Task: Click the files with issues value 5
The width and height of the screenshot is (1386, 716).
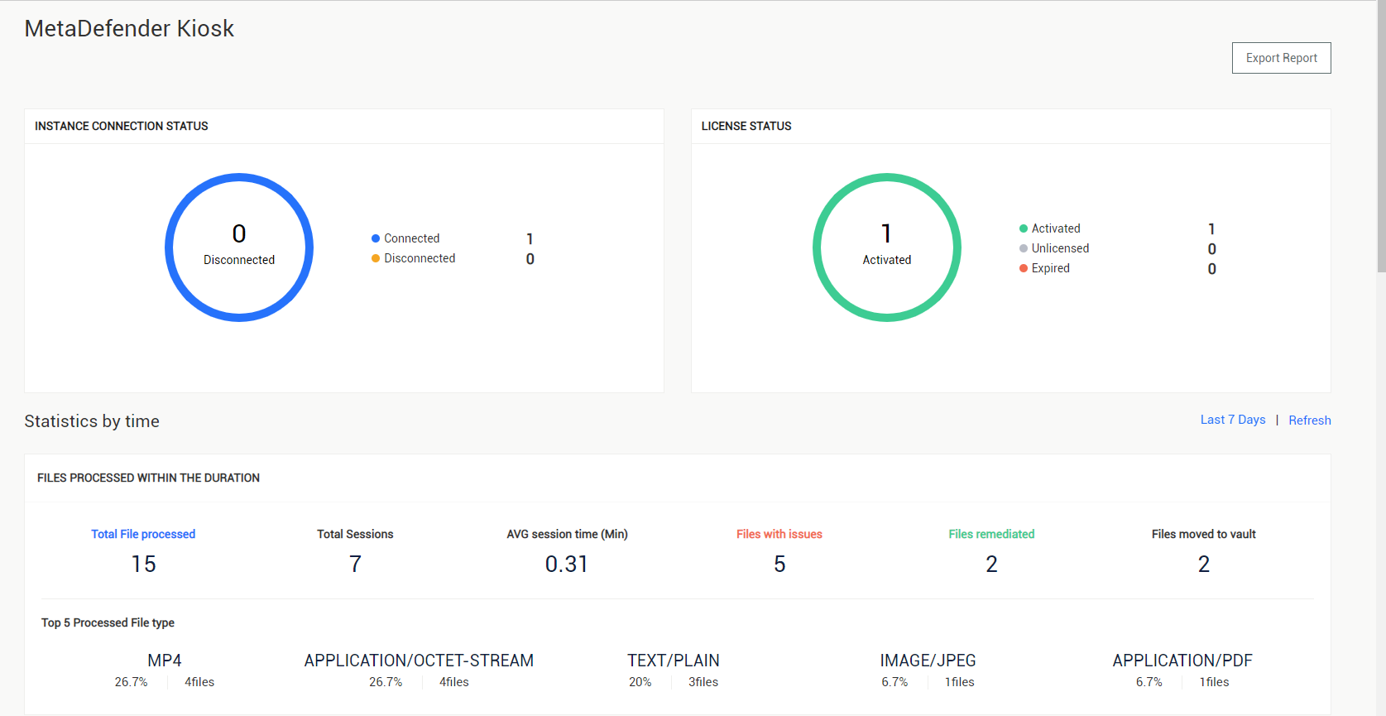Action: tap(779, 564)
